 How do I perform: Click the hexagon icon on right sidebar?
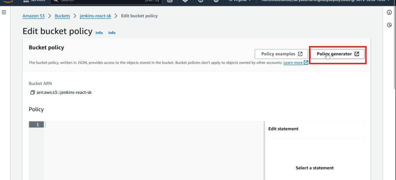(389, 25)
